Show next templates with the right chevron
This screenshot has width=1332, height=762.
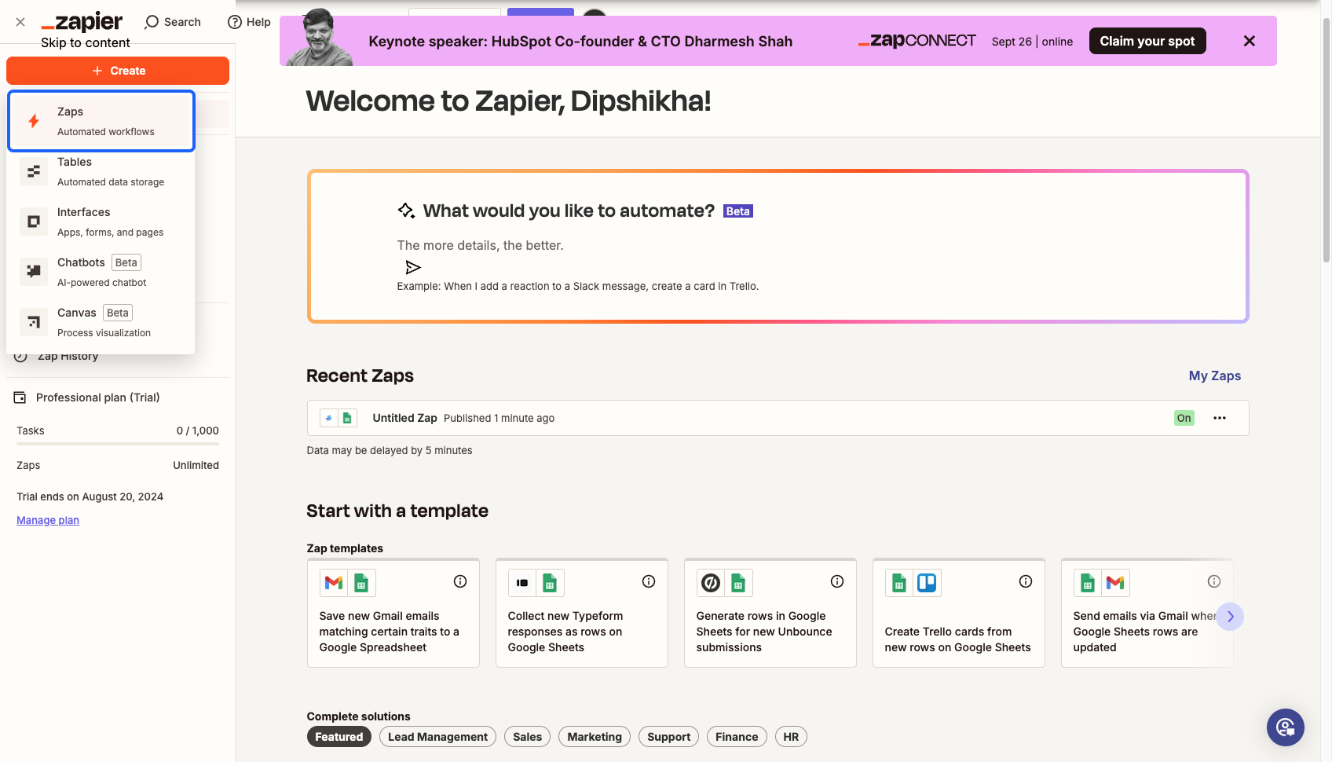tap(1231, 617)
